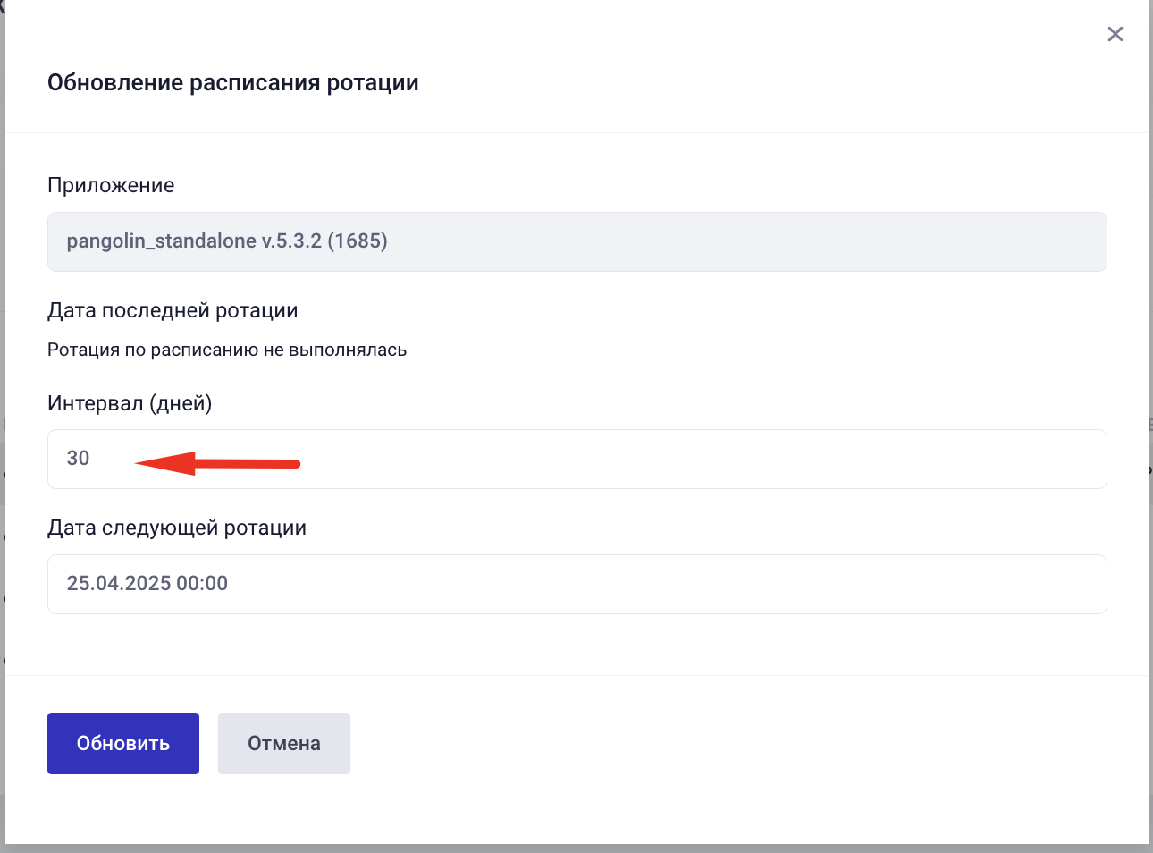
Task: Click the dialog title Обновление расписания ротации
Action: (232, 81)
